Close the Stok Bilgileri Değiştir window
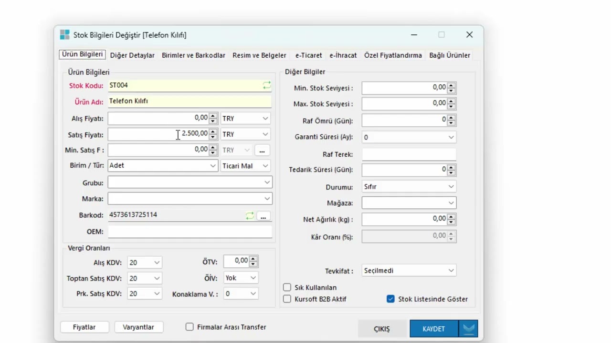 (x=469, y=35)
